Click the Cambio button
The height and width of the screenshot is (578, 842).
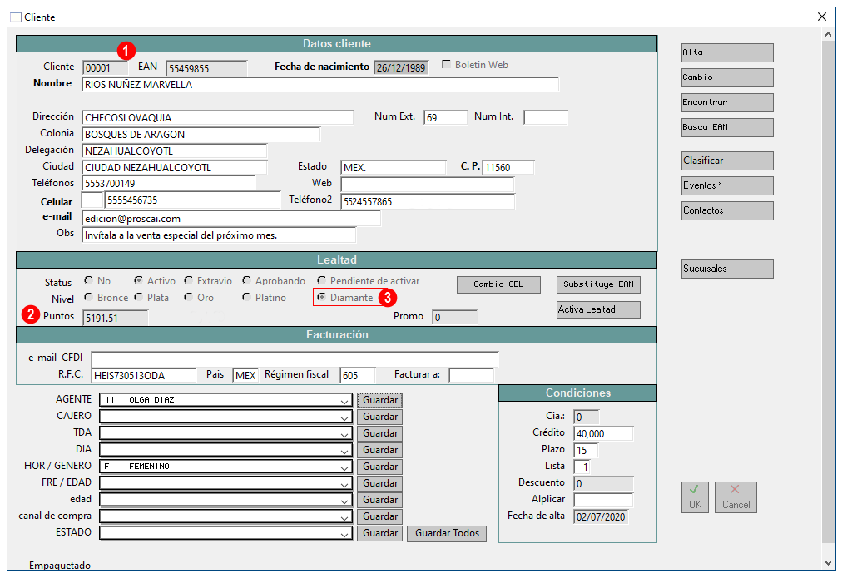pyautogui.click(x=728, y=77)
